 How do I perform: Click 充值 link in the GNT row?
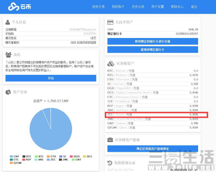131,123
